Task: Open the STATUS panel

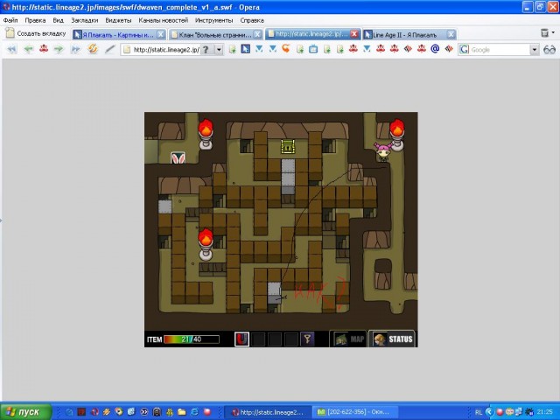Action: (392, 339)
